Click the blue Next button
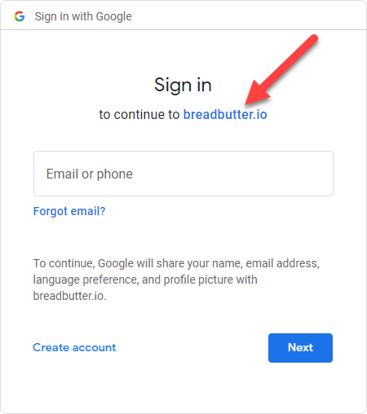This screenshot has height=414, width=367. pyautogui.click(x=300, y=348)
